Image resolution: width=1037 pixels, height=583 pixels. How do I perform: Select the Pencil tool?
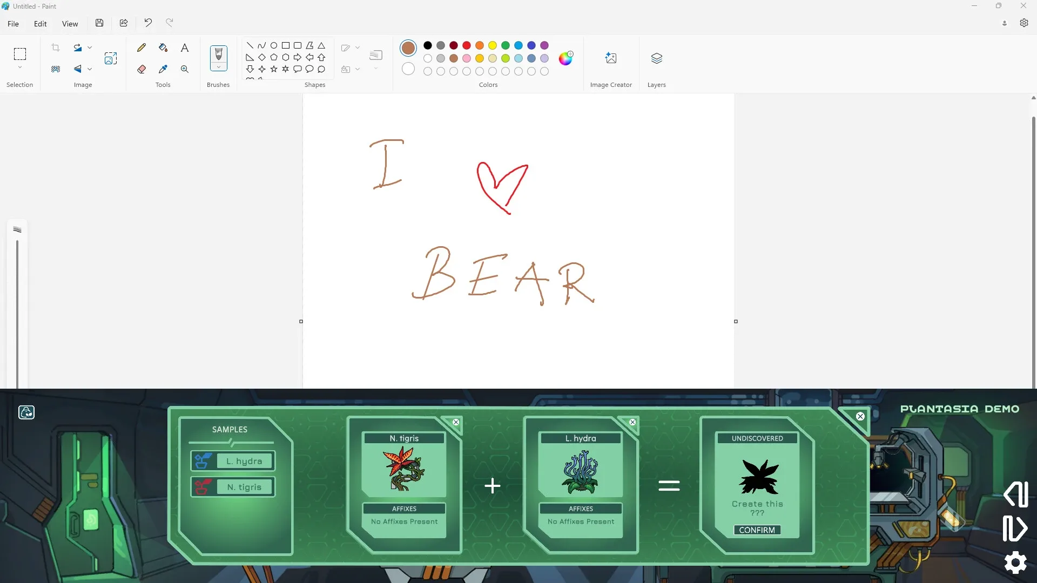[141, 48]
